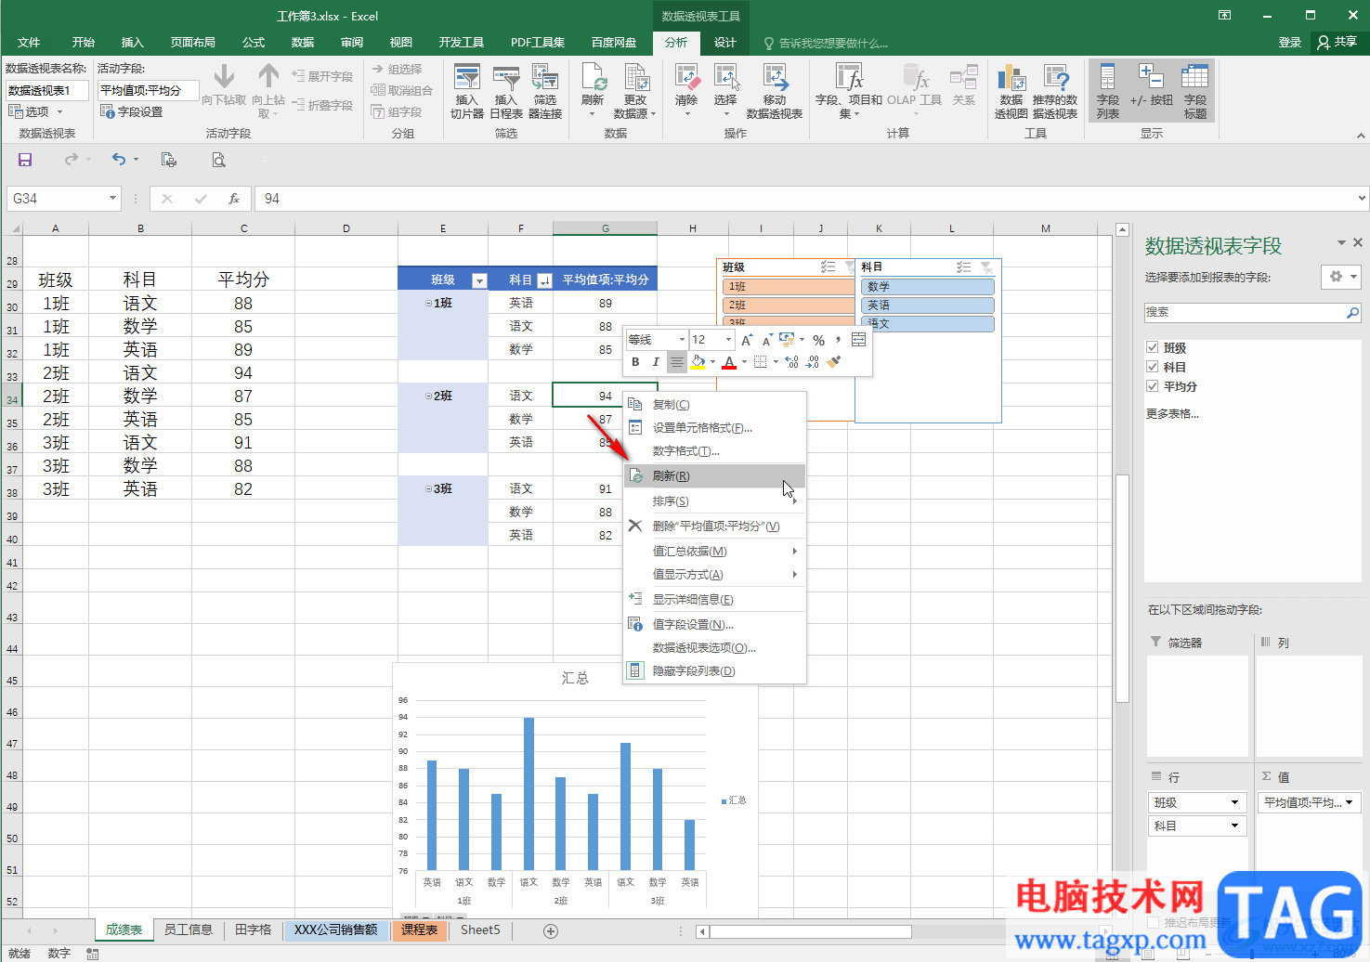The height and width of the screenshot is (962, 1370).
Task: Click the format painter brush in mini toolbar
Action: (833, 362)
